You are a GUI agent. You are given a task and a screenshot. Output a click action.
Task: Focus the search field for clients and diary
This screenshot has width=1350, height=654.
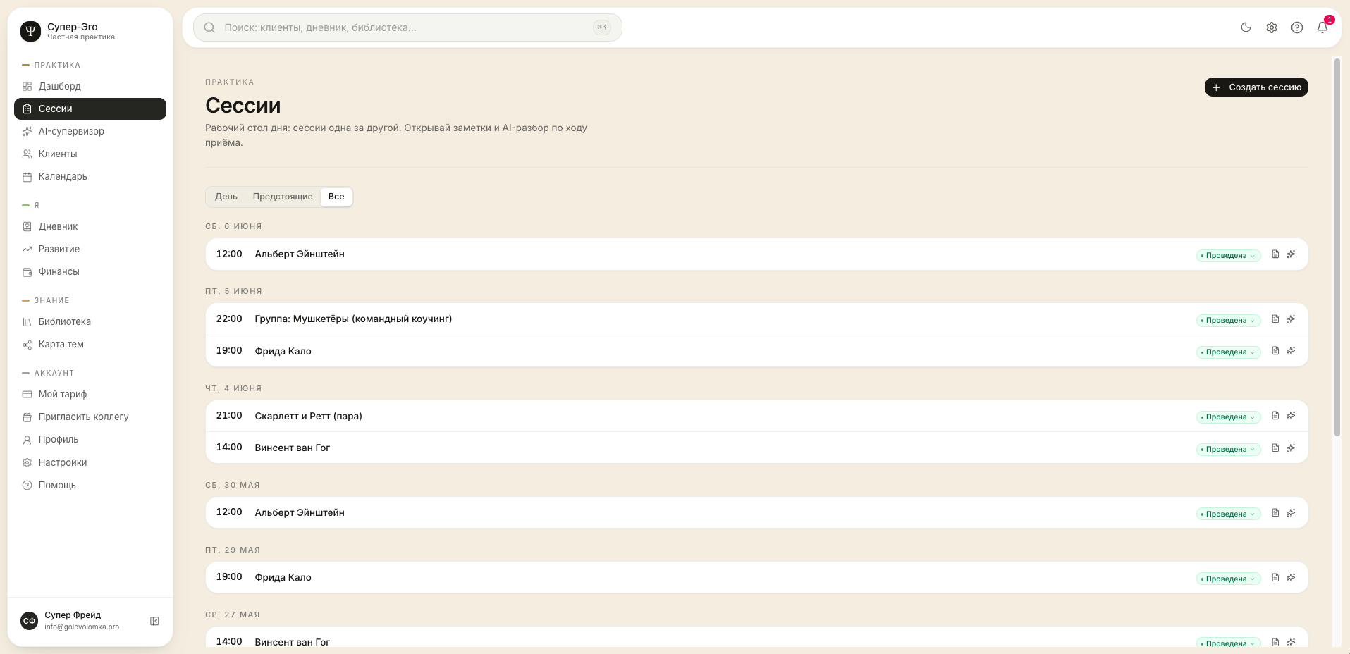tap(407, 27)
